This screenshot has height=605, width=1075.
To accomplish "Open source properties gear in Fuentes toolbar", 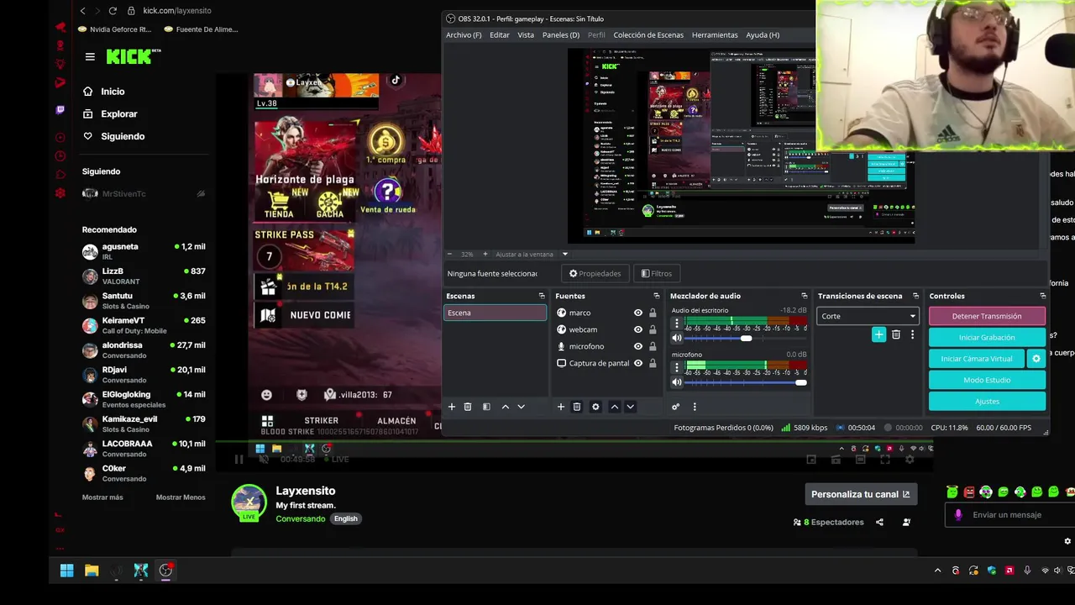I will tap(595, 407).
